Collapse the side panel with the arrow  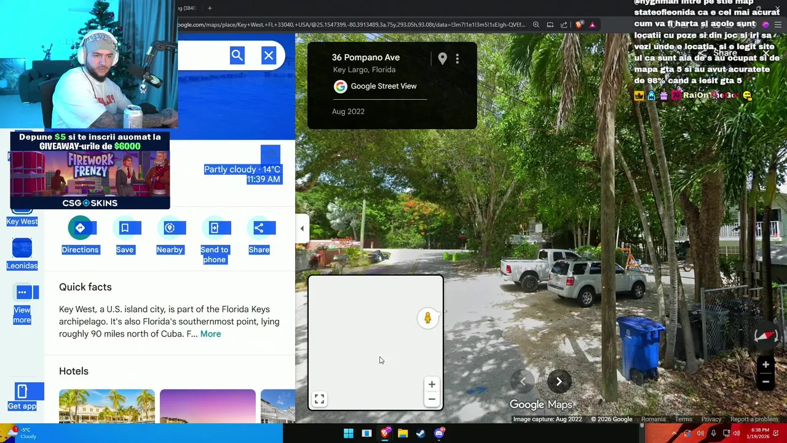click(302, 228)
